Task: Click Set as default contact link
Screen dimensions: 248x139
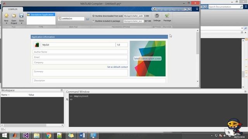Action: click(x=117, y=67)
